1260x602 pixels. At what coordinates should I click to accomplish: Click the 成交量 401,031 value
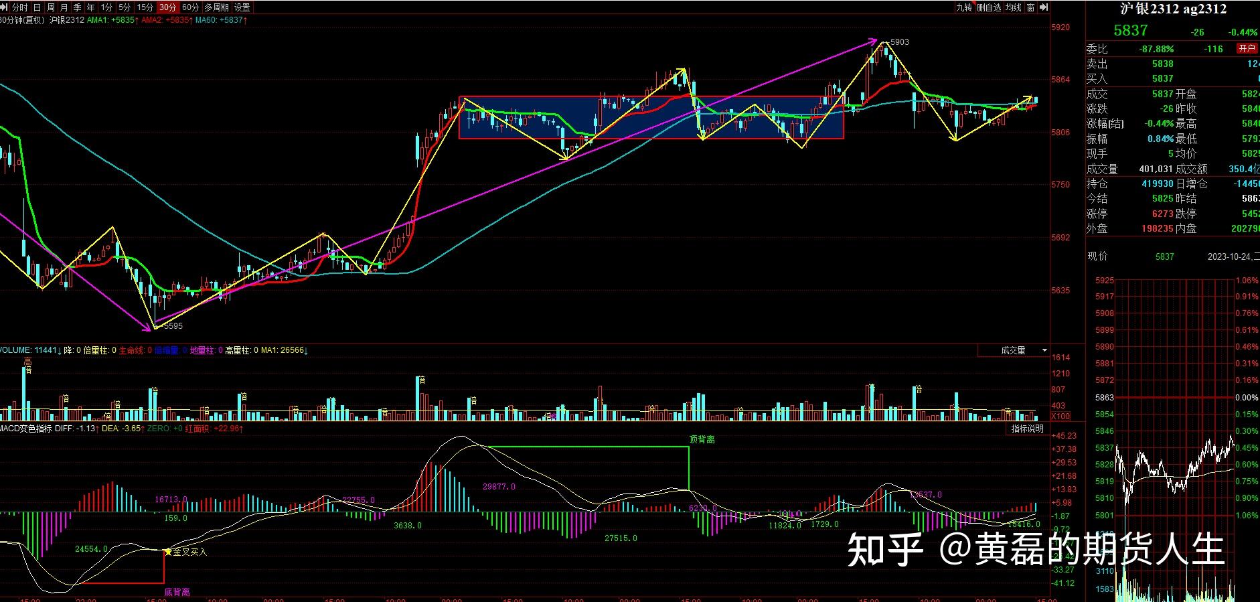pos(1156,169)
